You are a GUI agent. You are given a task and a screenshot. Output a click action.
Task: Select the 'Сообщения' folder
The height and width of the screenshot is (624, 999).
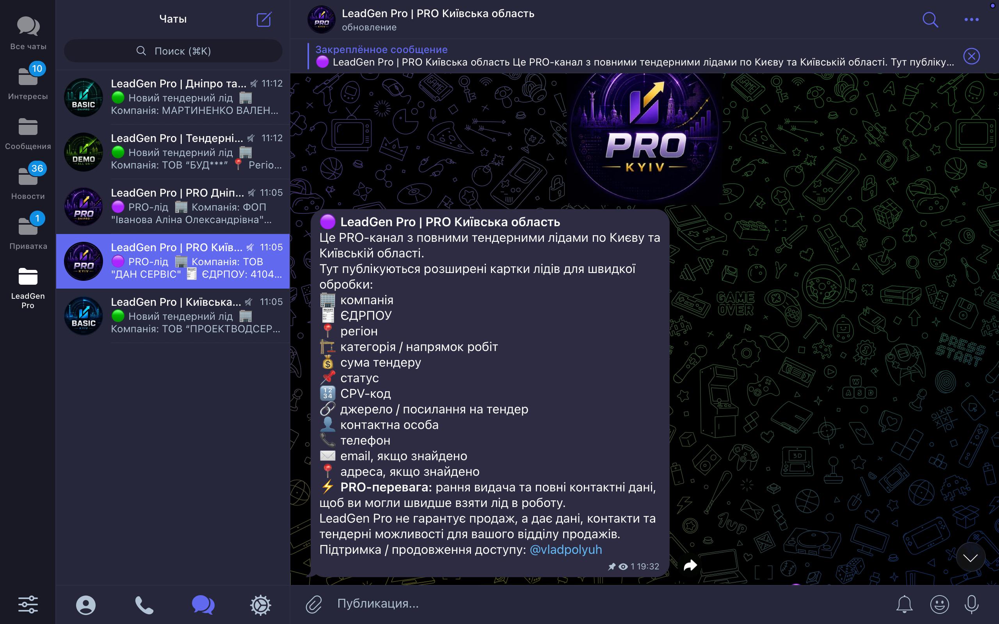(28, 134)
